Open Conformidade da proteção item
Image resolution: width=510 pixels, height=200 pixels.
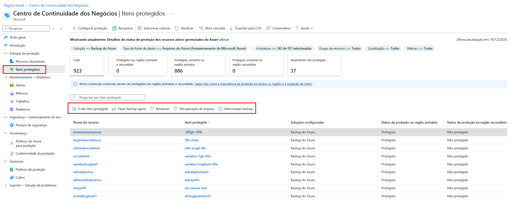[35, 153]
